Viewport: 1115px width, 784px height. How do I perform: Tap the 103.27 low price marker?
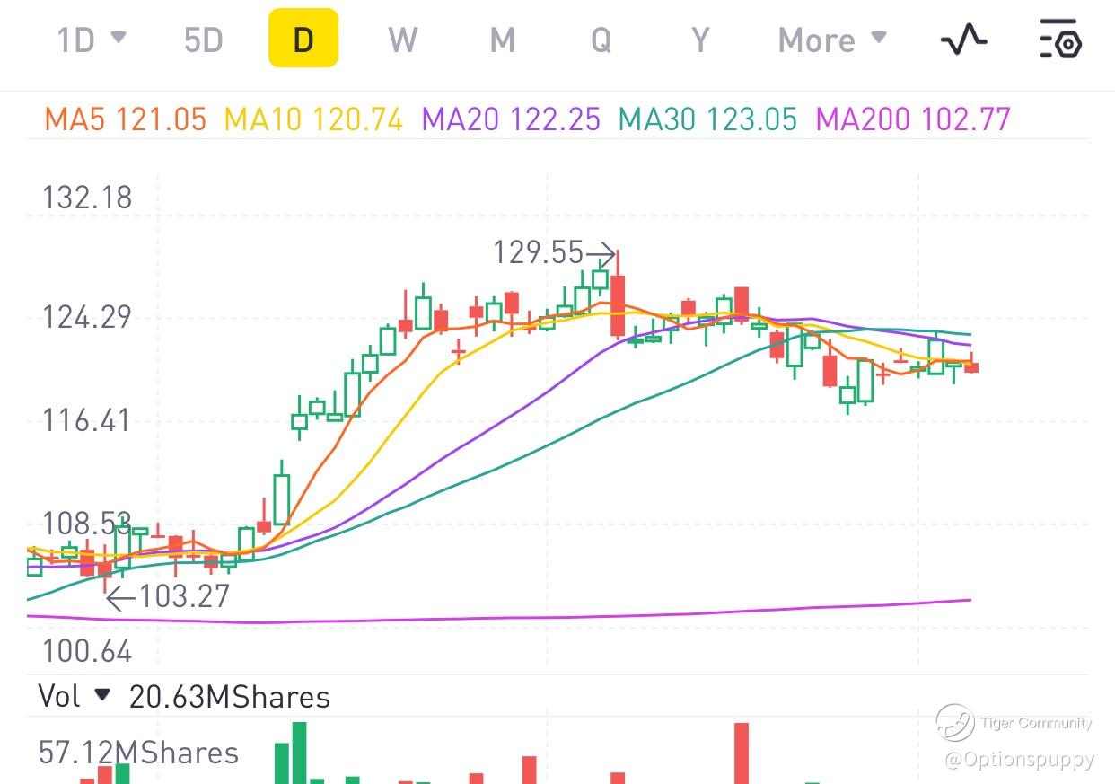185,596
